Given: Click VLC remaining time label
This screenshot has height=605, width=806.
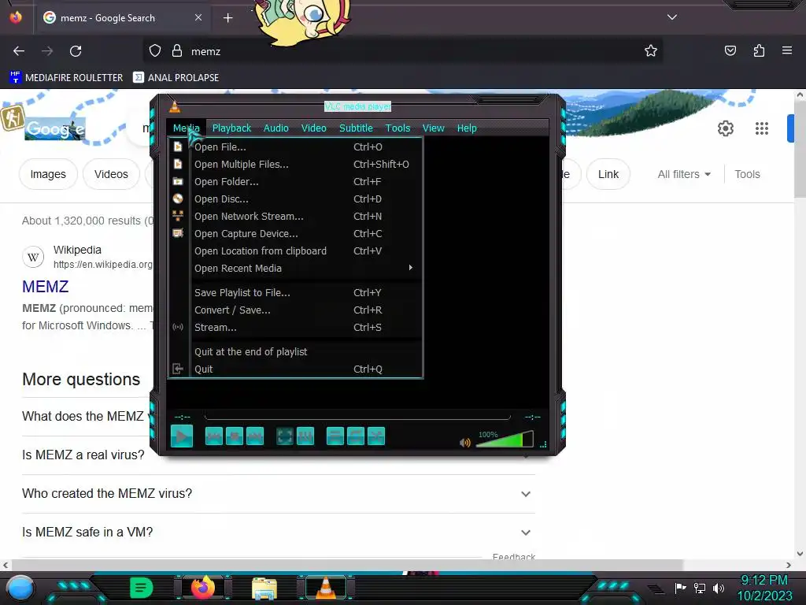Looking at the screenshot, I should 533,418.
